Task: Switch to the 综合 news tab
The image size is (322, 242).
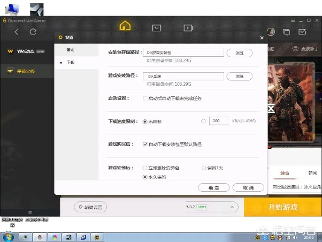Action: tap(285, 173)
